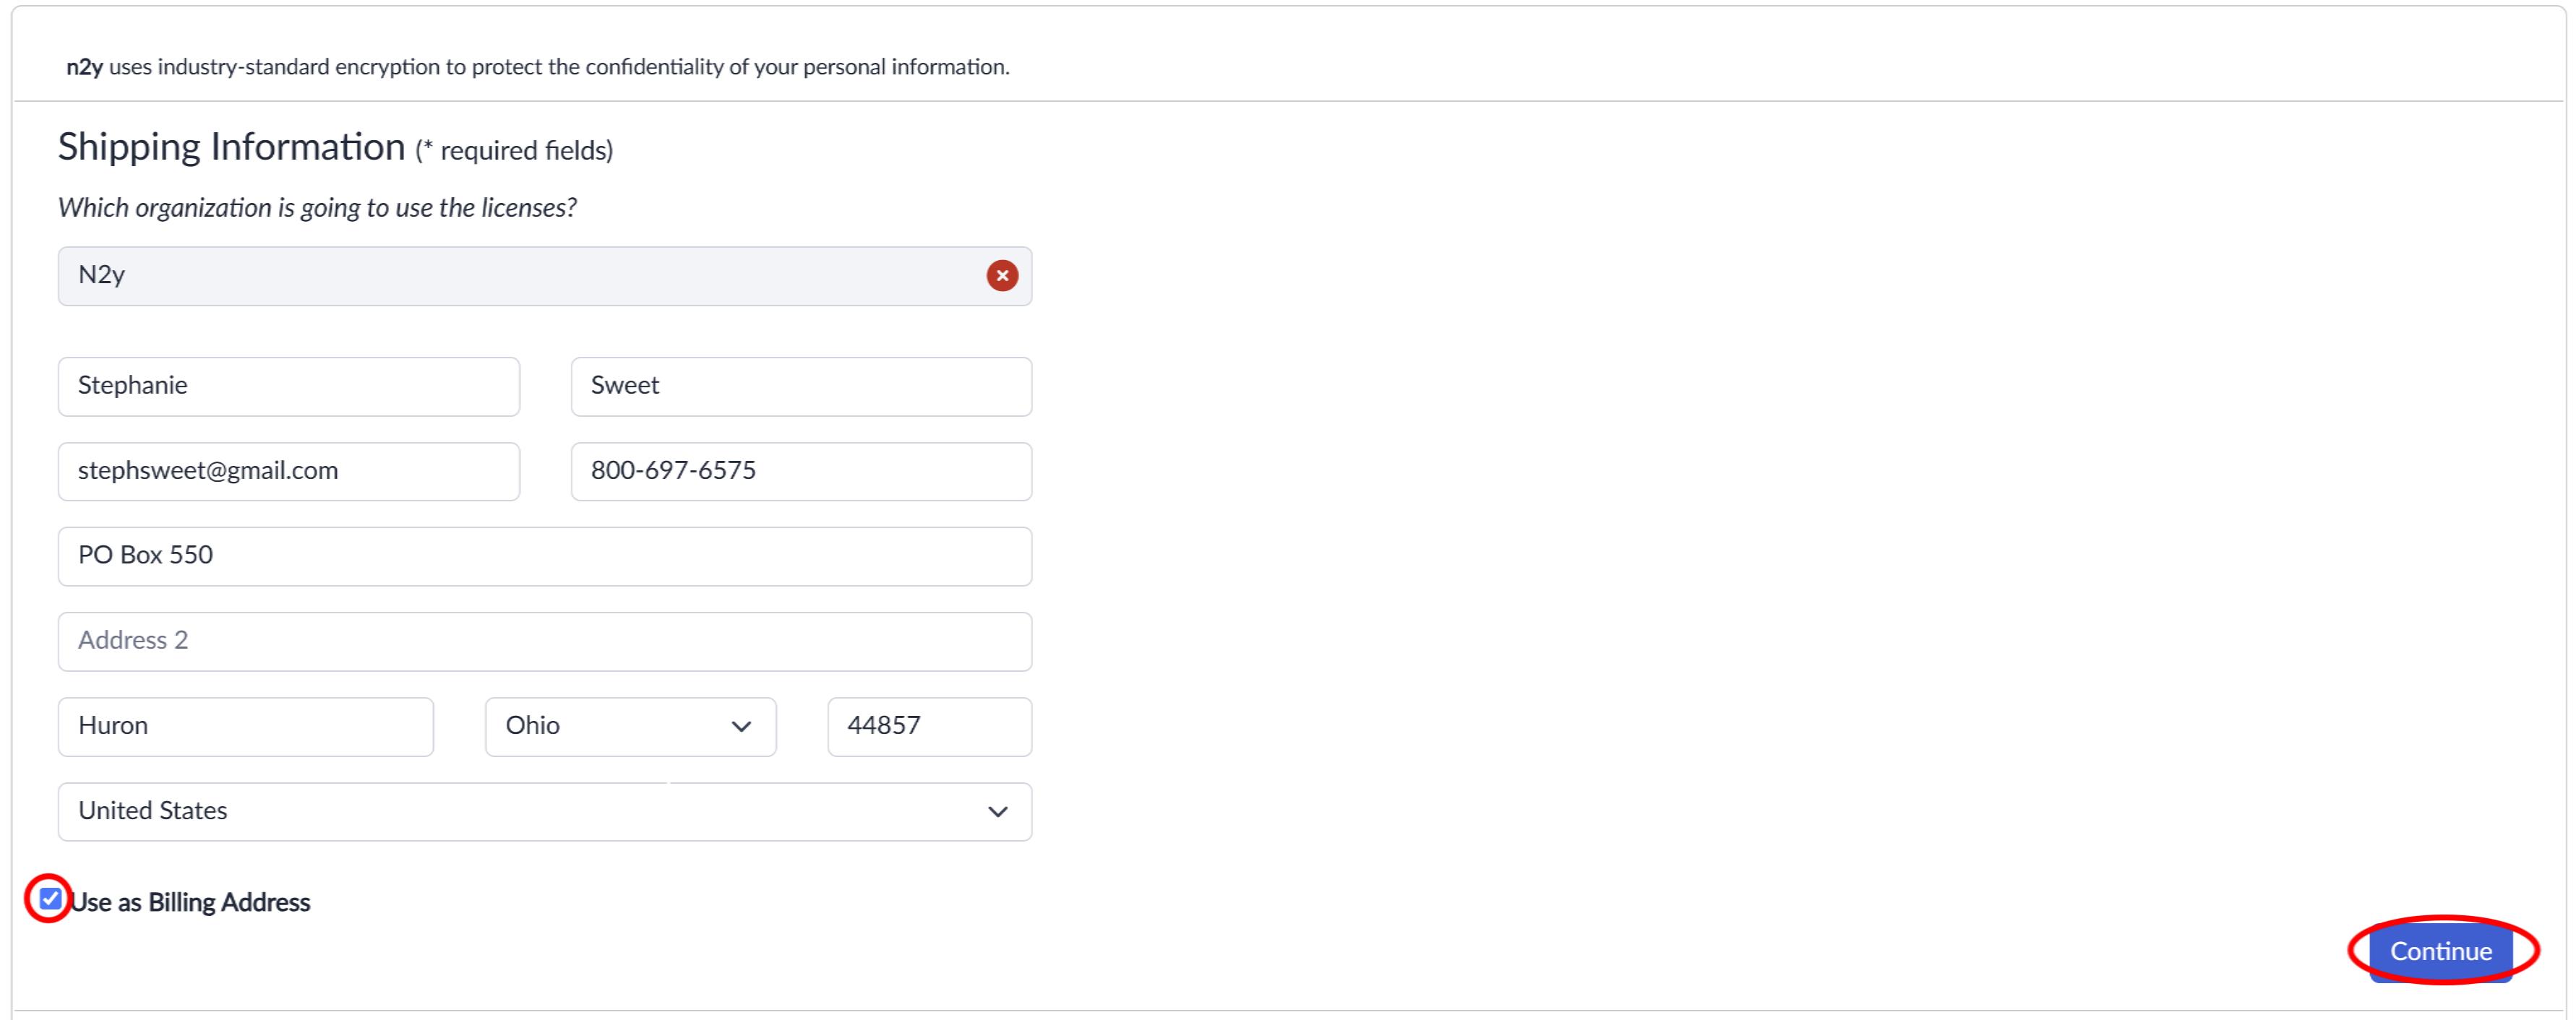Focus the 800-697-6575 phone field
The width and height of the screenshot is (2576, 1020).
[x=801, y=470]
